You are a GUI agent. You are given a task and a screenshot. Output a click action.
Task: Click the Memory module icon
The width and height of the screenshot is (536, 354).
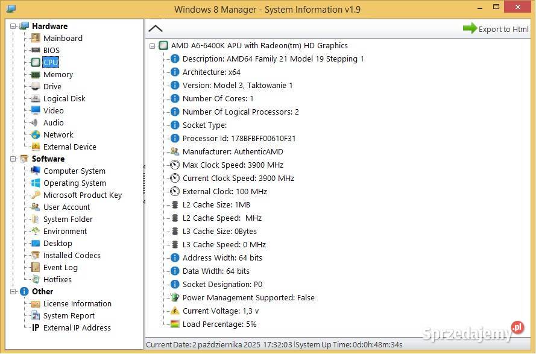pyautogui.click(x=36, y=74)
